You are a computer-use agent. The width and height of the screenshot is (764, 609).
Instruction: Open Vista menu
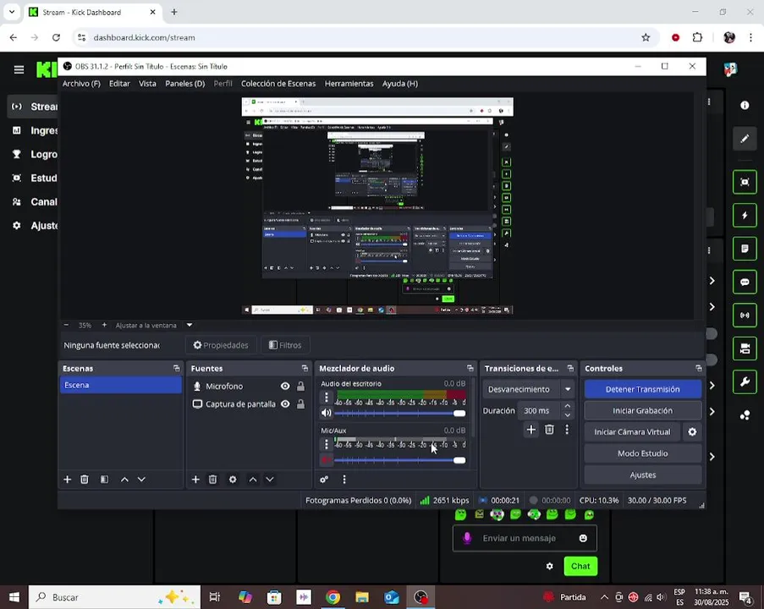pos(147,83)
